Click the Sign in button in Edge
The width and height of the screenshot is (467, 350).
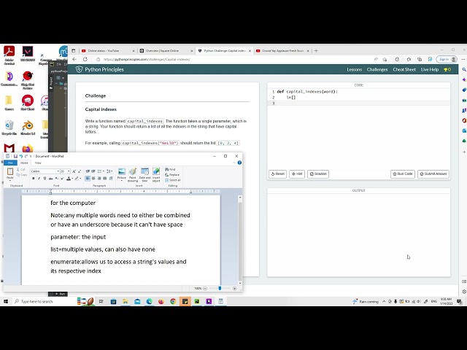(447, 59)
